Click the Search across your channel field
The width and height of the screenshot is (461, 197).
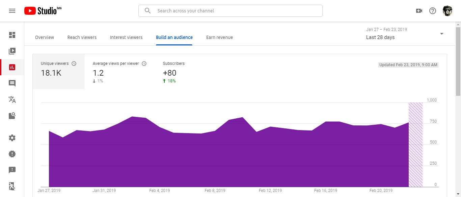pyautogui.click(x=231, y=11)
